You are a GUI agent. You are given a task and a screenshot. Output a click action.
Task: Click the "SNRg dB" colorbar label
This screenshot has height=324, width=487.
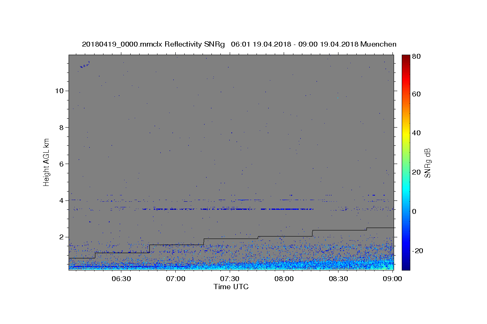[427, 163]
